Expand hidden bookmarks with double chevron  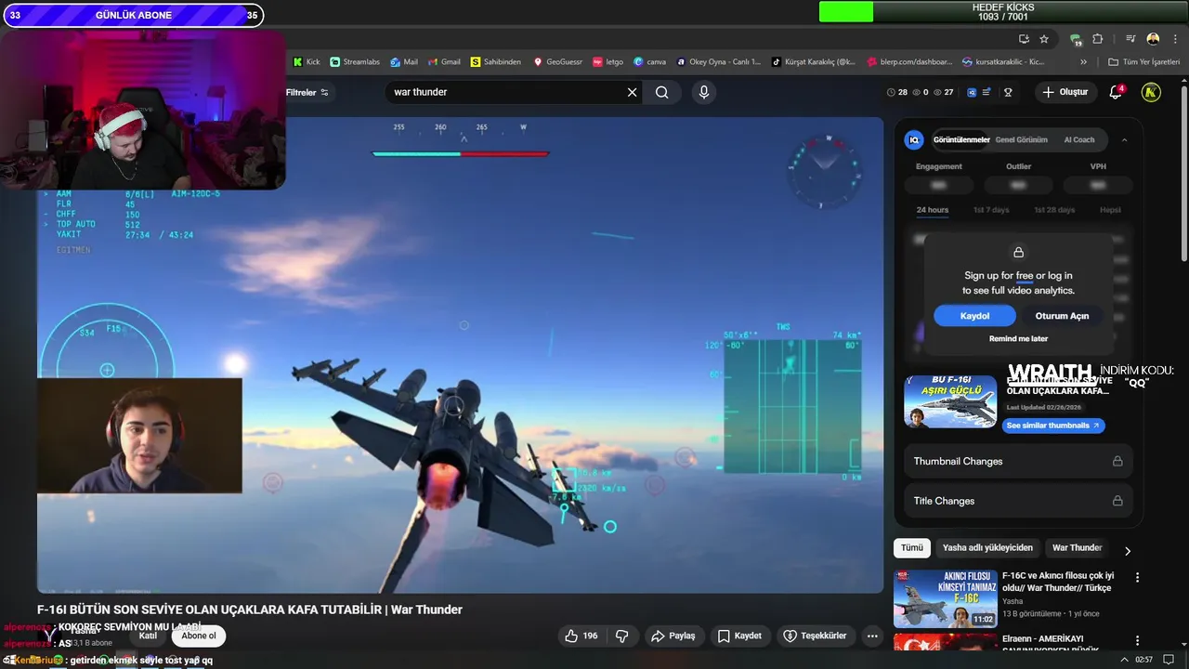(1083, 62)
